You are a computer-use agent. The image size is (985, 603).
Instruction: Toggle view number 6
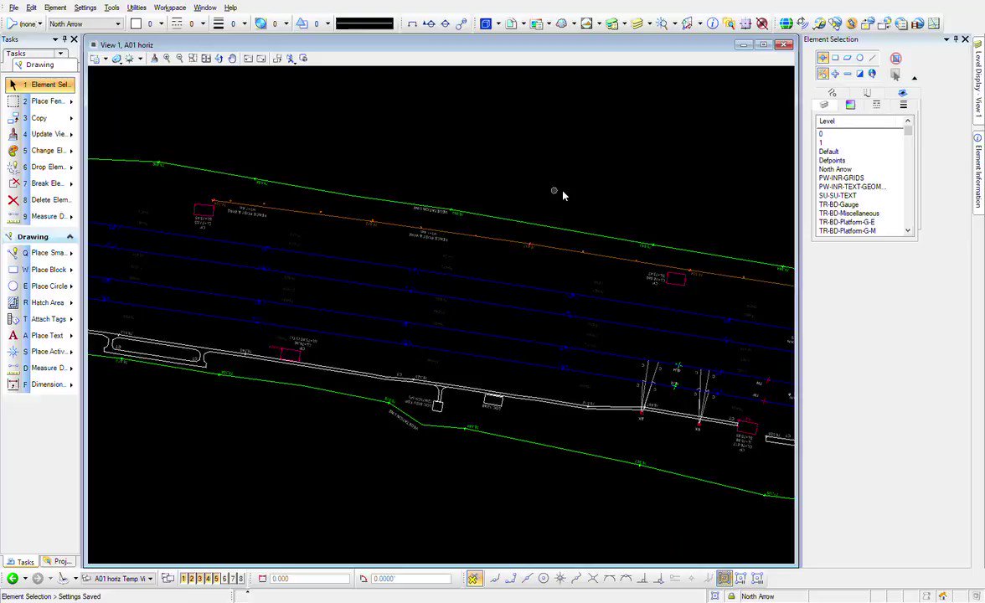click(x=224, y=579)
